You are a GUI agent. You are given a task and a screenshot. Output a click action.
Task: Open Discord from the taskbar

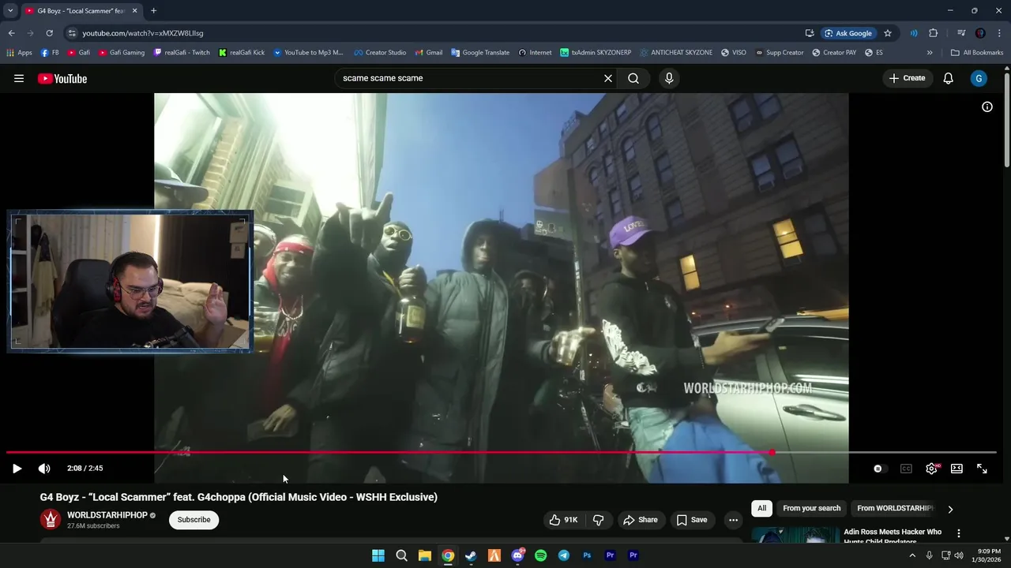click(517, 555)
